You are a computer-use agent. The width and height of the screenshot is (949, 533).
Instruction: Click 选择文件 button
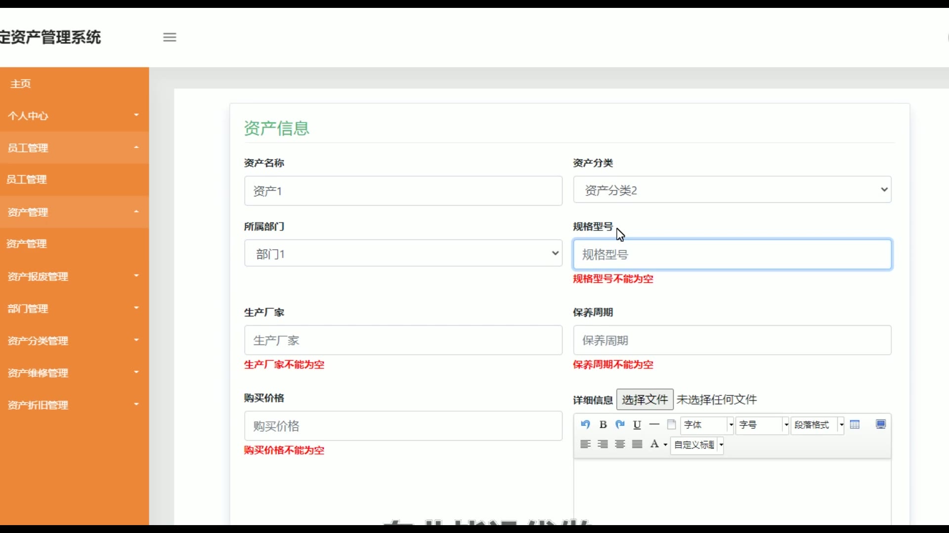(x=645, y=400)
